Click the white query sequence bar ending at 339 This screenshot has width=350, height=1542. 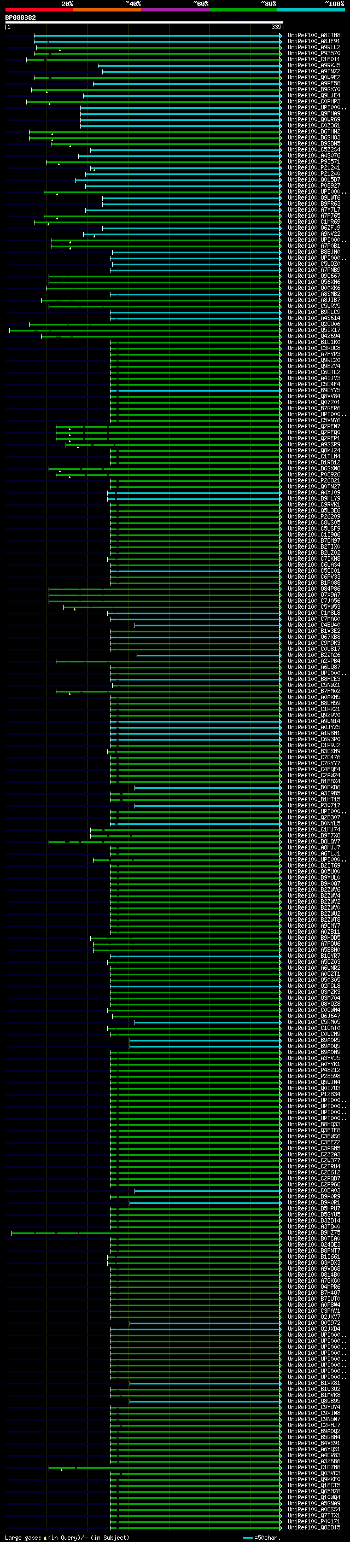click(144, 22)
